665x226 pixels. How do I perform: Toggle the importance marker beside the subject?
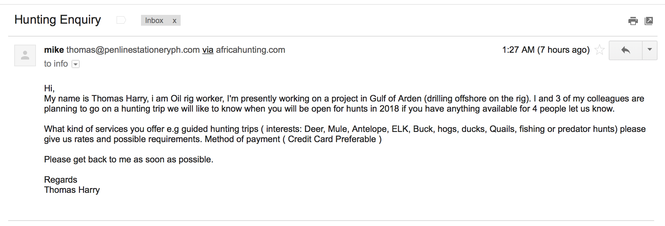click(121, 20)
